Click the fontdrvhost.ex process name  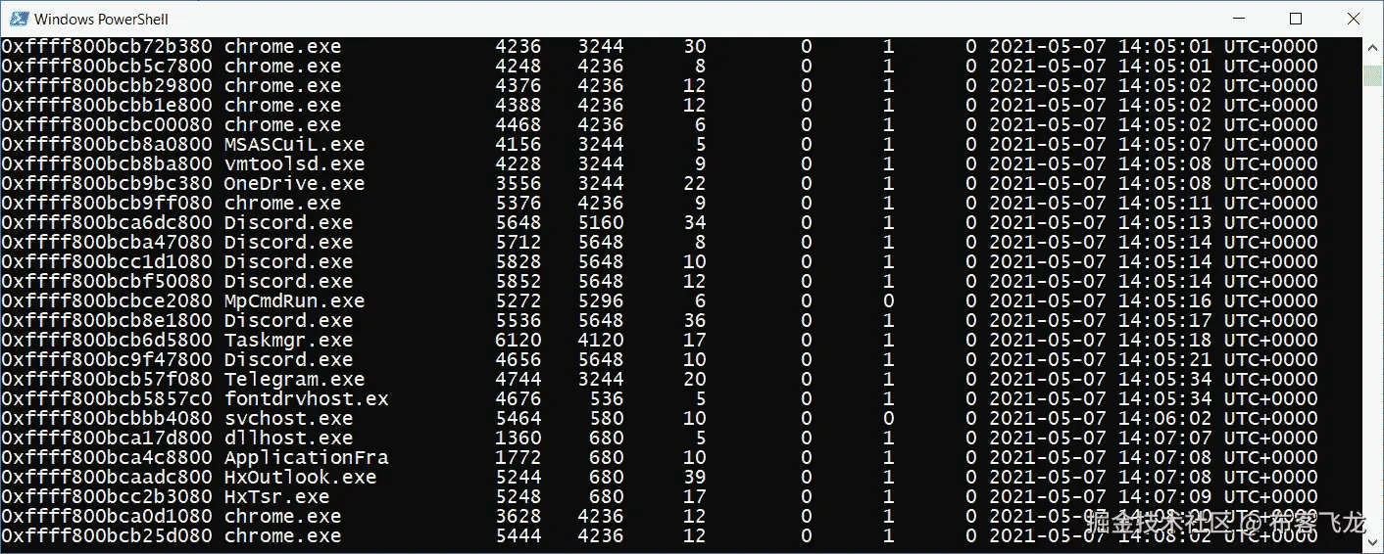pos(306,398)
